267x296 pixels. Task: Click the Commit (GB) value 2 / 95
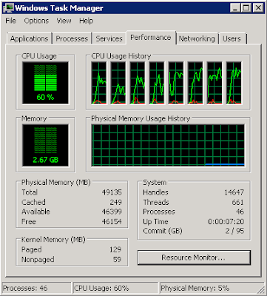[x=234, y=231]
